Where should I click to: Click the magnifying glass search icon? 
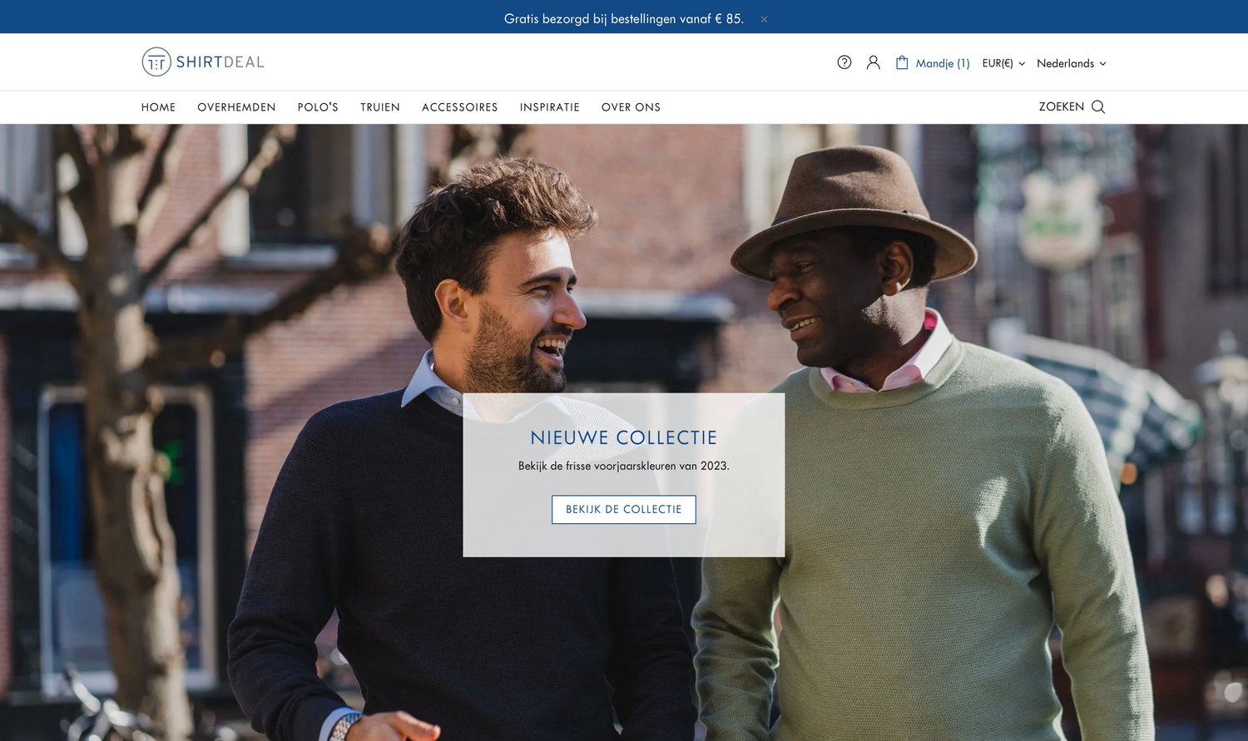[x=1098, y=107]
